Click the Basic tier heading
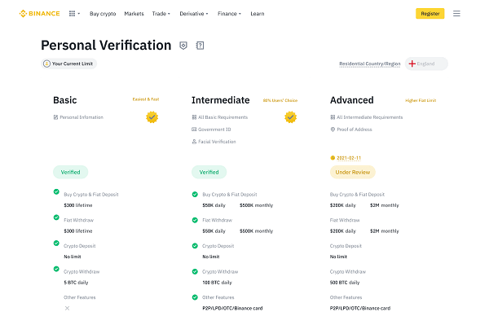The image size is (489, 325). (65, 100)
